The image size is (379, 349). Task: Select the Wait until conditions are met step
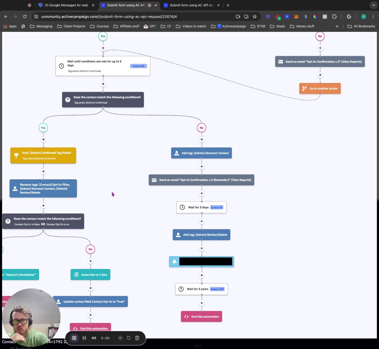103,66
